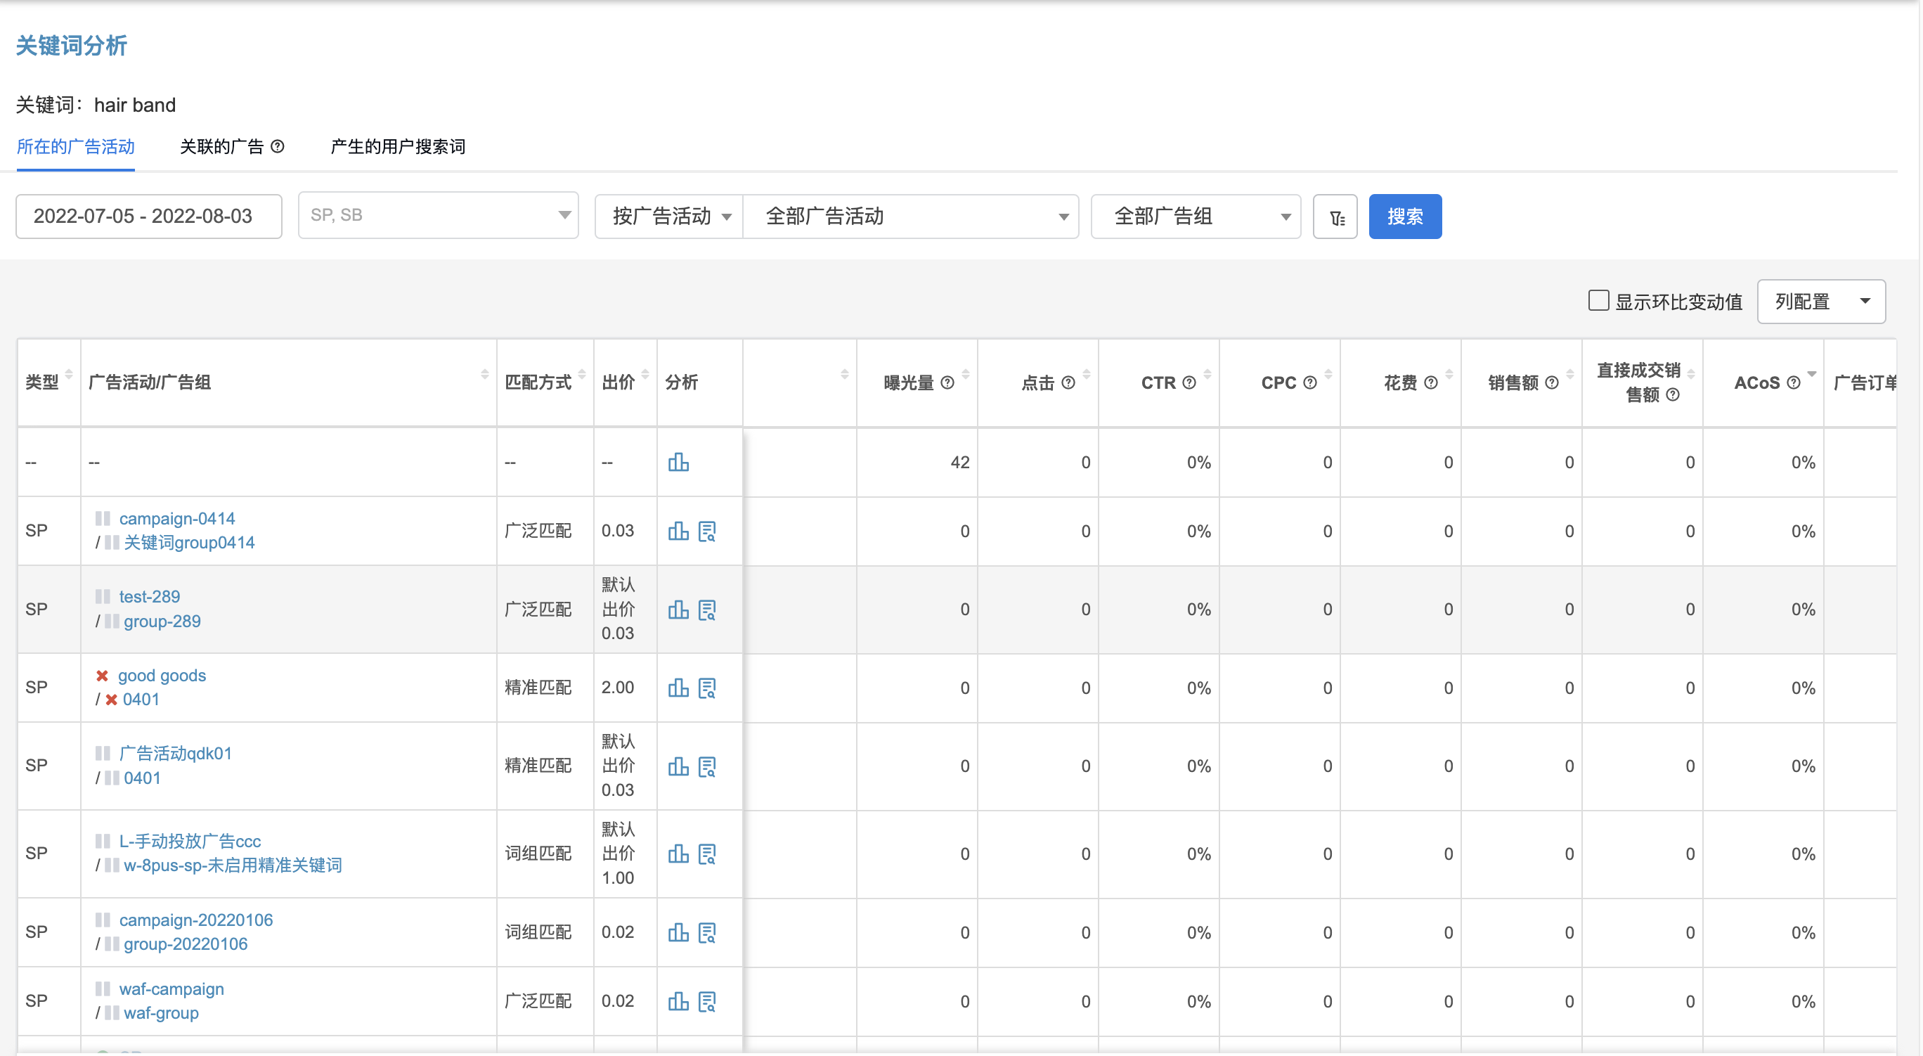Open chart analysis for 广告活动qdk01 row
The image size is (1923, 1056).
point(678,766)
